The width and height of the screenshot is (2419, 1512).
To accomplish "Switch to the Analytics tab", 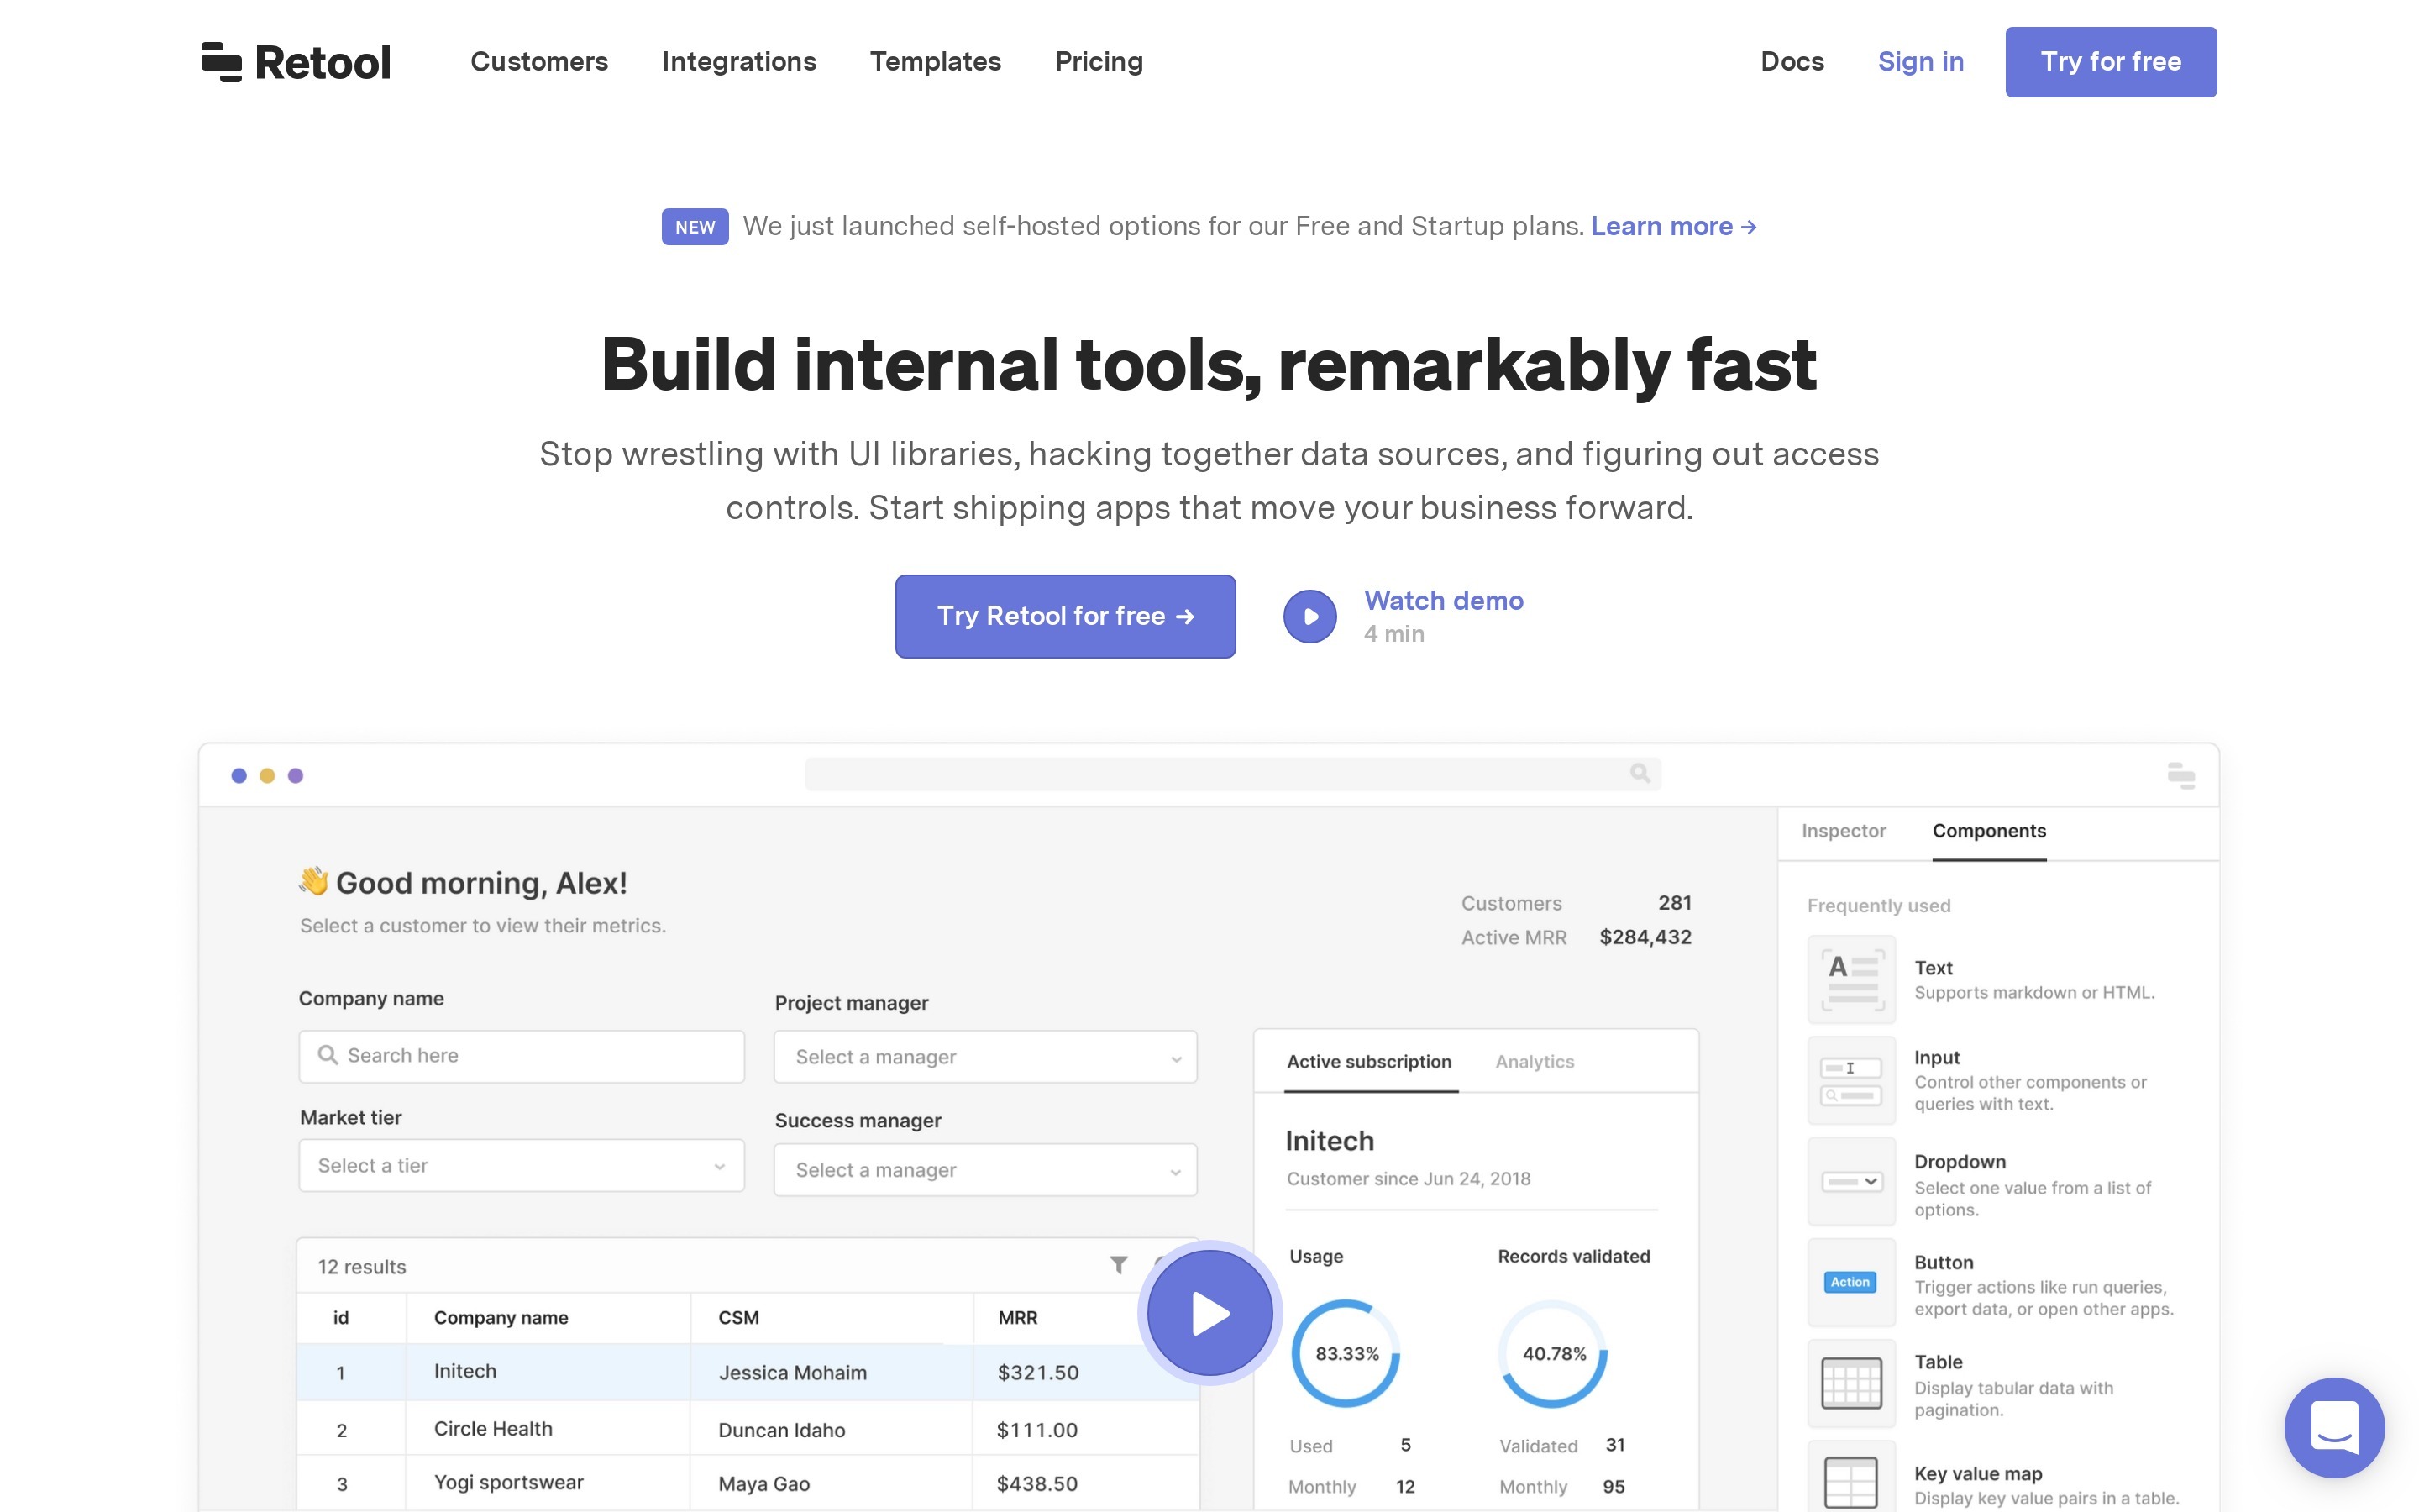I will click(1535, 1062).
